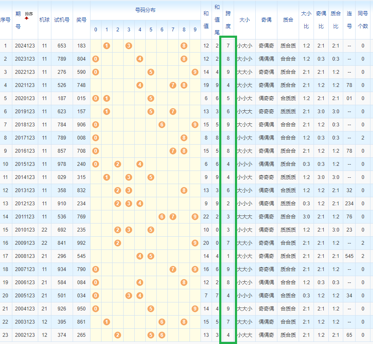Click orange ball 3 in the 2024123 row
The height and width of the screenshot is (344, 373).
click(129, 46)
